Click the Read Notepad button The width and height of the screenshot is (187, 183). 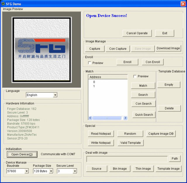[101, 134]
